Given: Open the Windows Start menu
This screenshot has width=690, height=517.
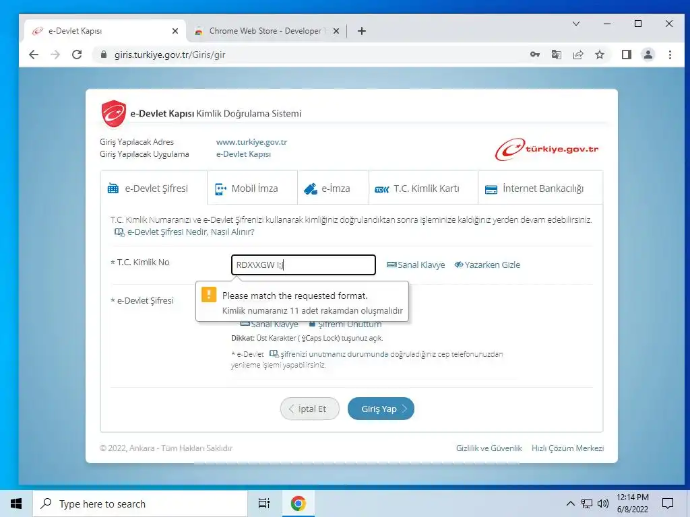Looking at the screenshot, I should point(16,504).
